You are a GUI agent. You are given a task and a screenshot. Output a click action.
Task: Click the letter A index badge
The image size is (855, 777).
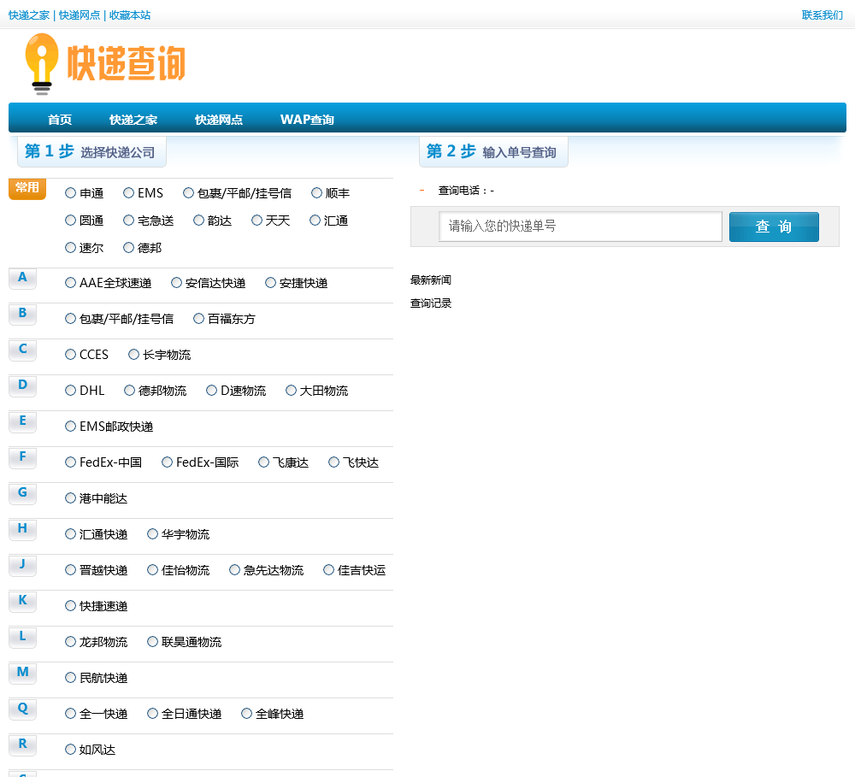[x=23, y=278]
